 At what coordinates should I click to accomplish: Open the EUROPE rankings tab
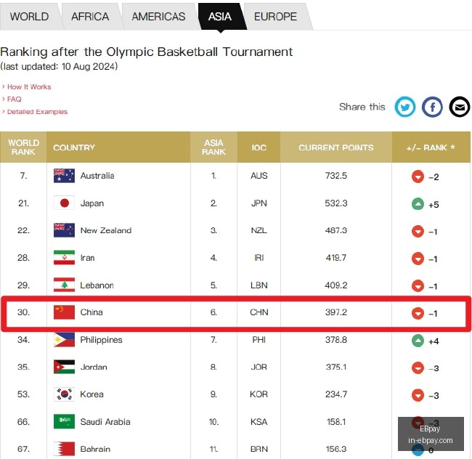(x=275, y=17)
